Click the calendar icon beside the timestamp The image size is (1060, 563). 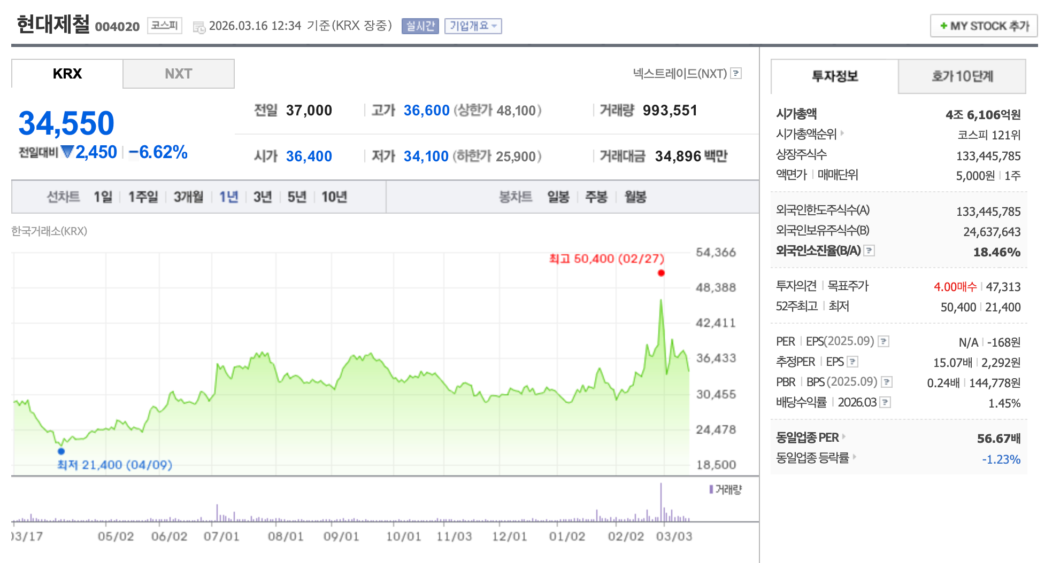[199, 27]
